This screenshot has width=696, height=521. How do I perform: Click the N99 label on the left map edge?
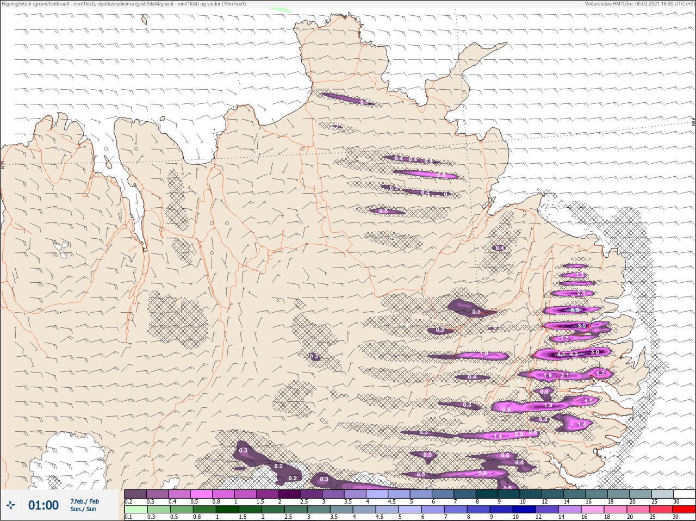[2, 164]
